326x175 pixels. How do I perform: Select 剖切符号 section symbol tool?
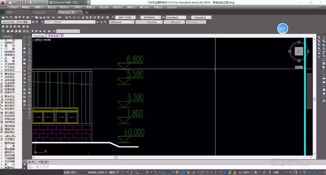[x=9, y=116]
